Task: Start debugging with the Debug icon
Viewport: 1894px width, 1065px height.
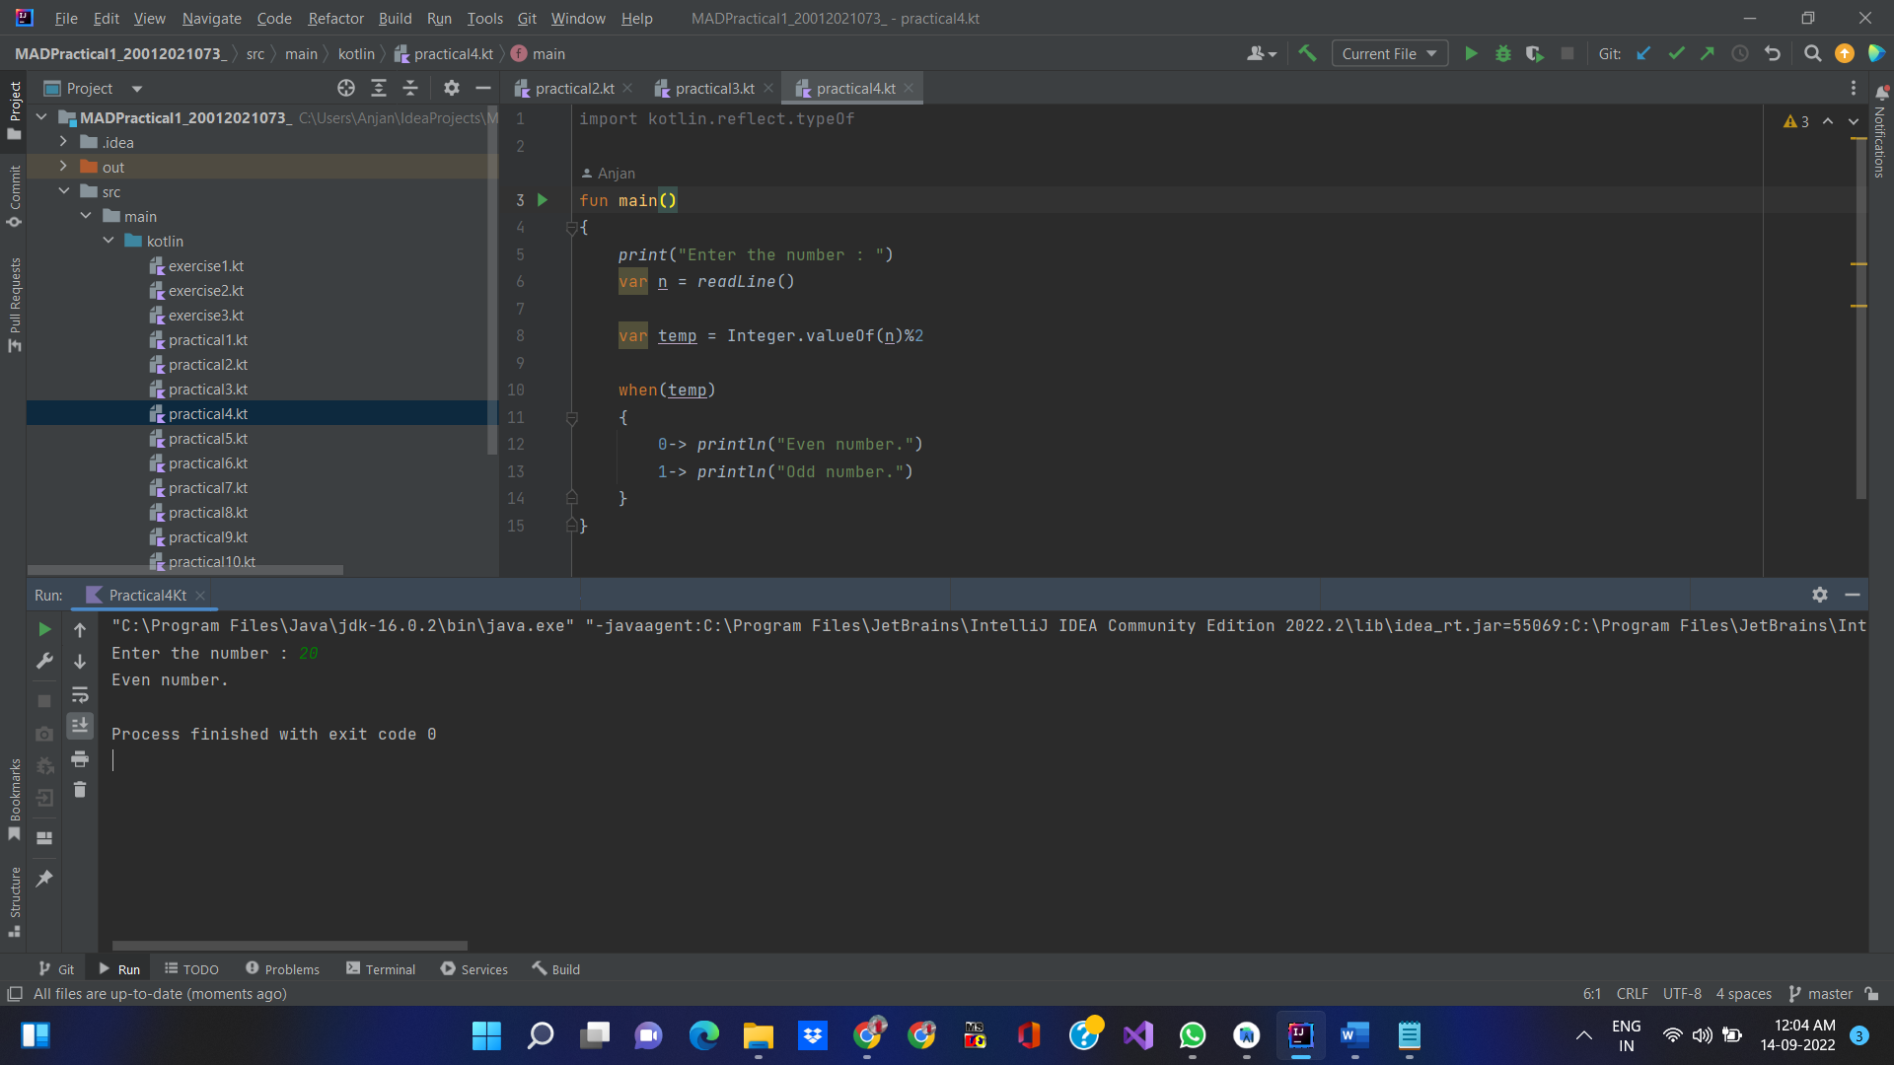Action: pos(1502,53)
